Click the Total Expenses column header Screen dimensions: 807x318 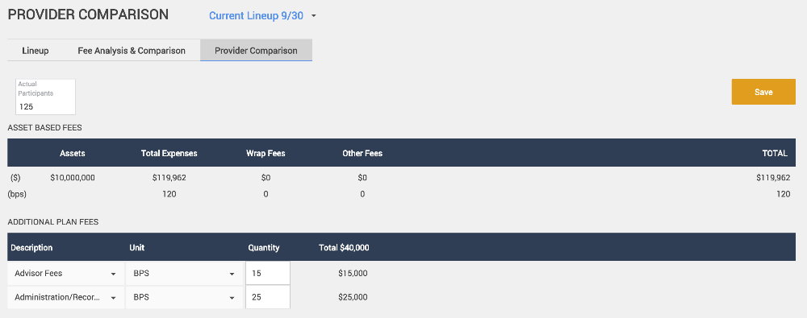pyautogui.click(x=169, y=153)
